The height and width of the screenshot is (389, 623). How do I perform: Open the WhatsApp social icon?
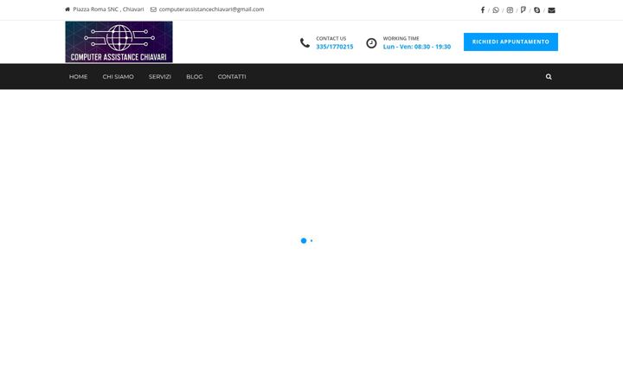[496, 10]
